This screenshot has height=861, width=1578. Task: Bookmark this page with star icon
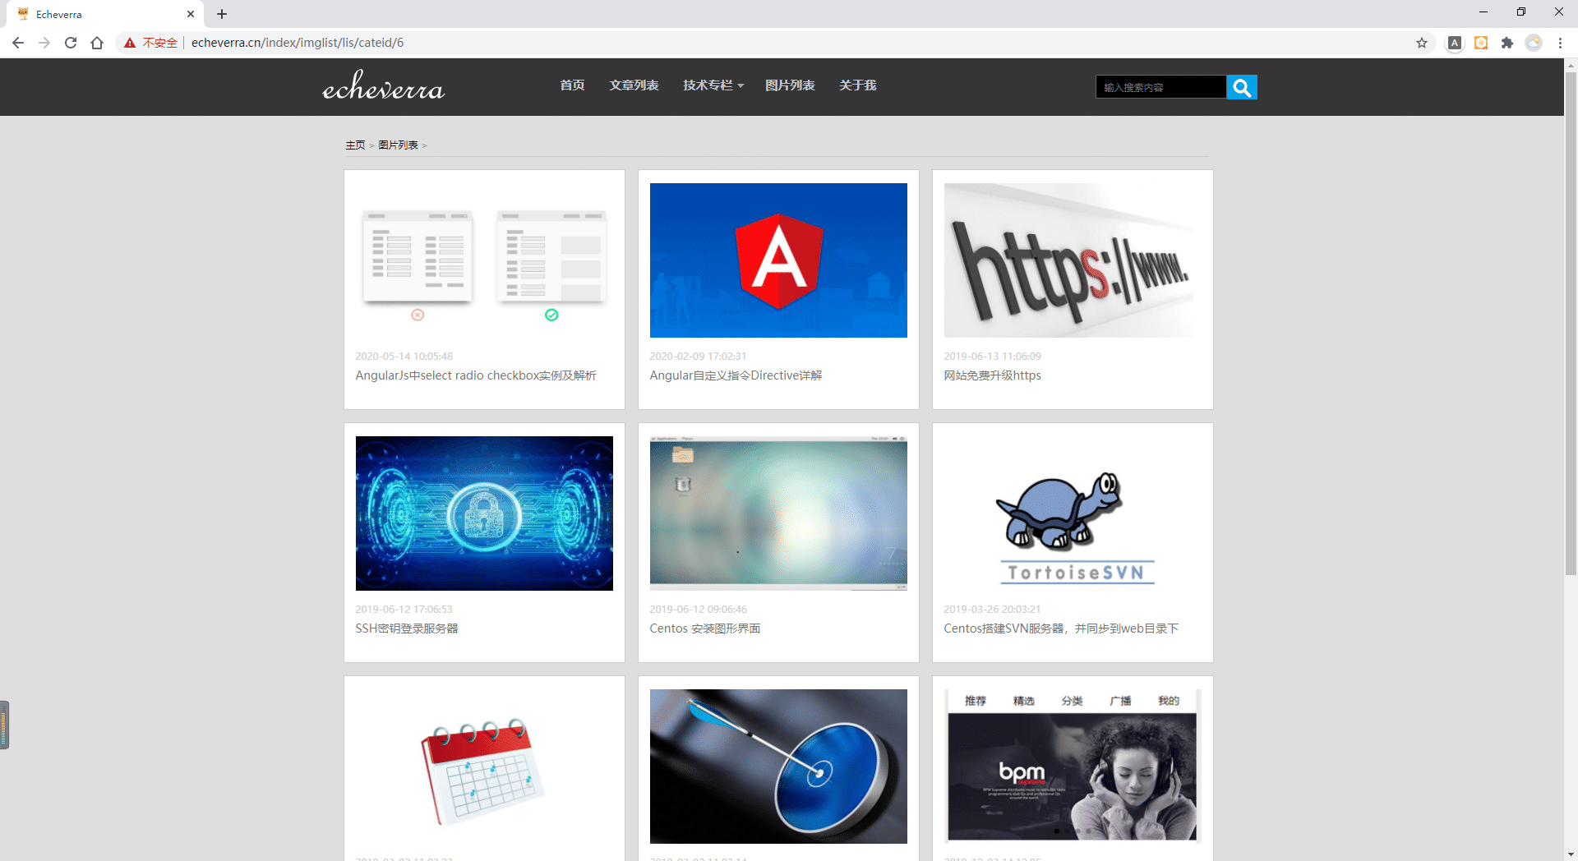1422,43
